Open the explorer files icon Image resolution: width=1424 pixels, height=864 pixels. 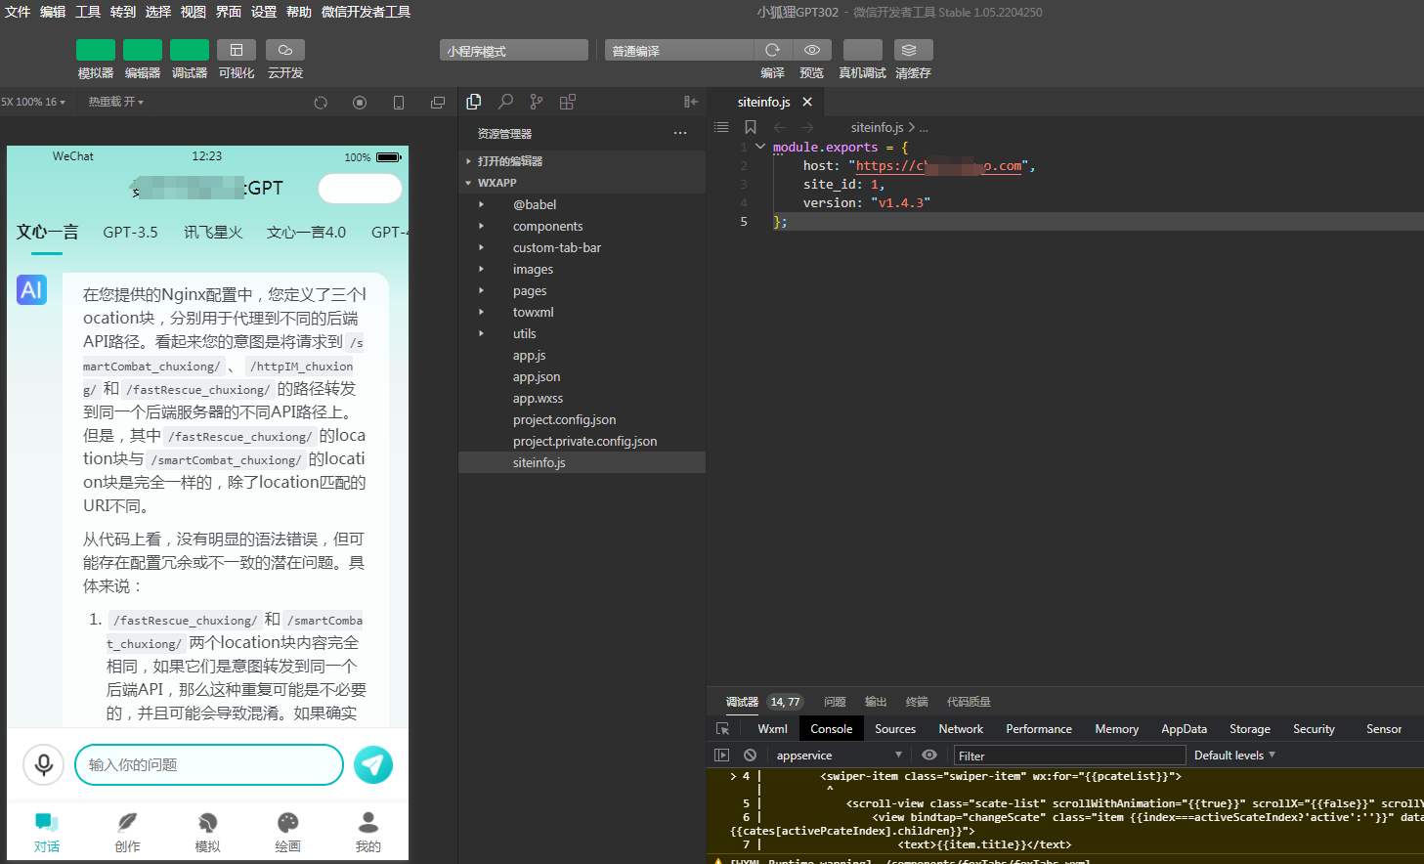coord(474,102)
